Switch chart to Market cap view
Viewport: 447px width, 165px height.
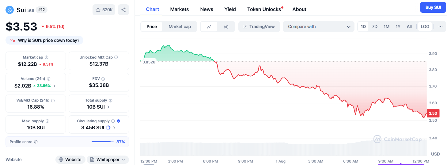(180, 27)
